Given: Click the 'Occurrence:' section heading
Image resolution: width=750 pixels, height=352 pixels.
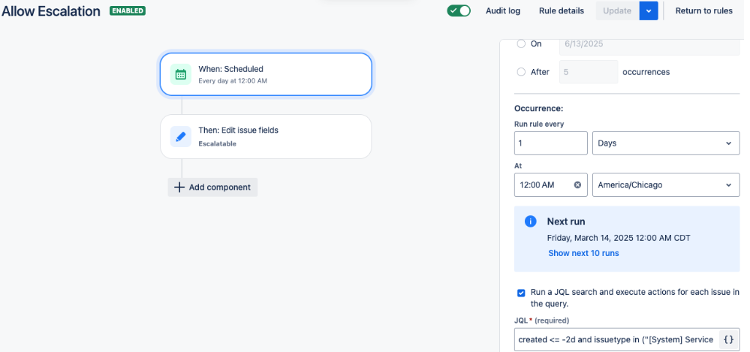Looking at the screenshot, I should click(538, 109).
